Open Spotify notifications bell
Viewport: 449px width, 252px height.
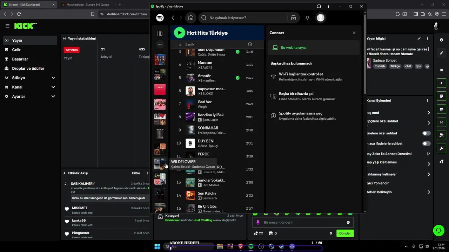307,18
